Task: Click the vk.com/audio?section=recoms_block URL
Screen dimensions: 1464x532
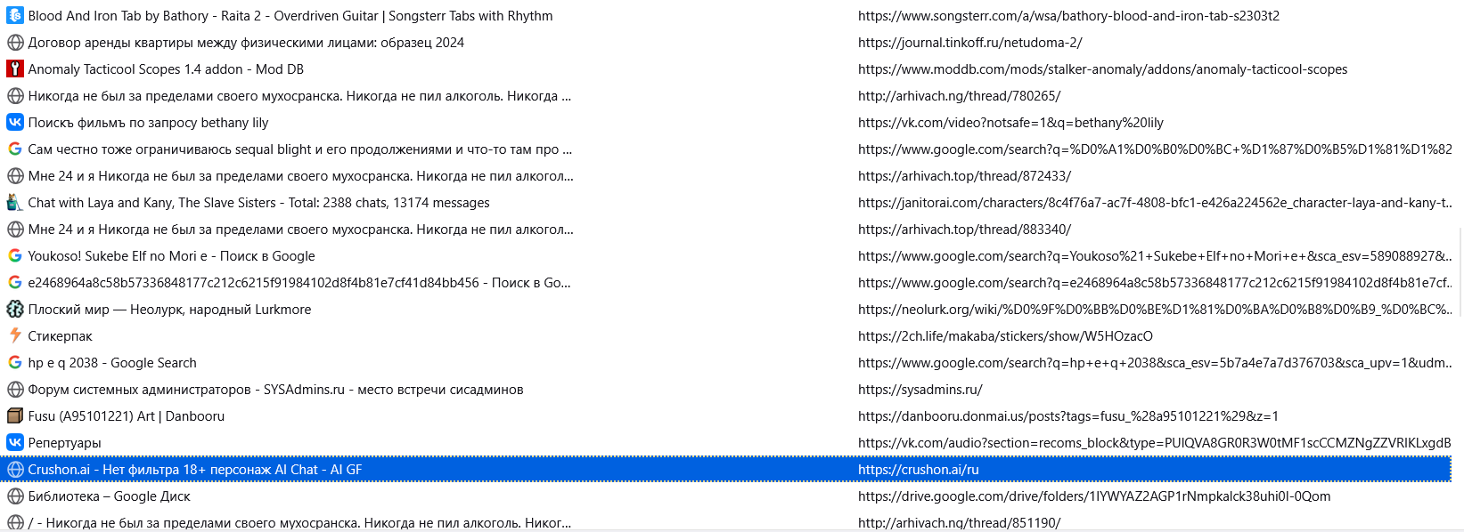Action: click(1155, 443)
